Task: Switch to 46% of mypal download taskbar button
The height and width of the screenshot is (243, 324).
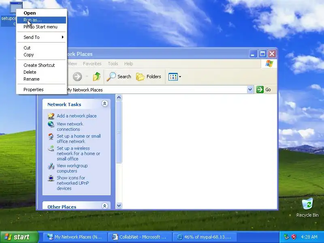Action: (x=205, y=237)
